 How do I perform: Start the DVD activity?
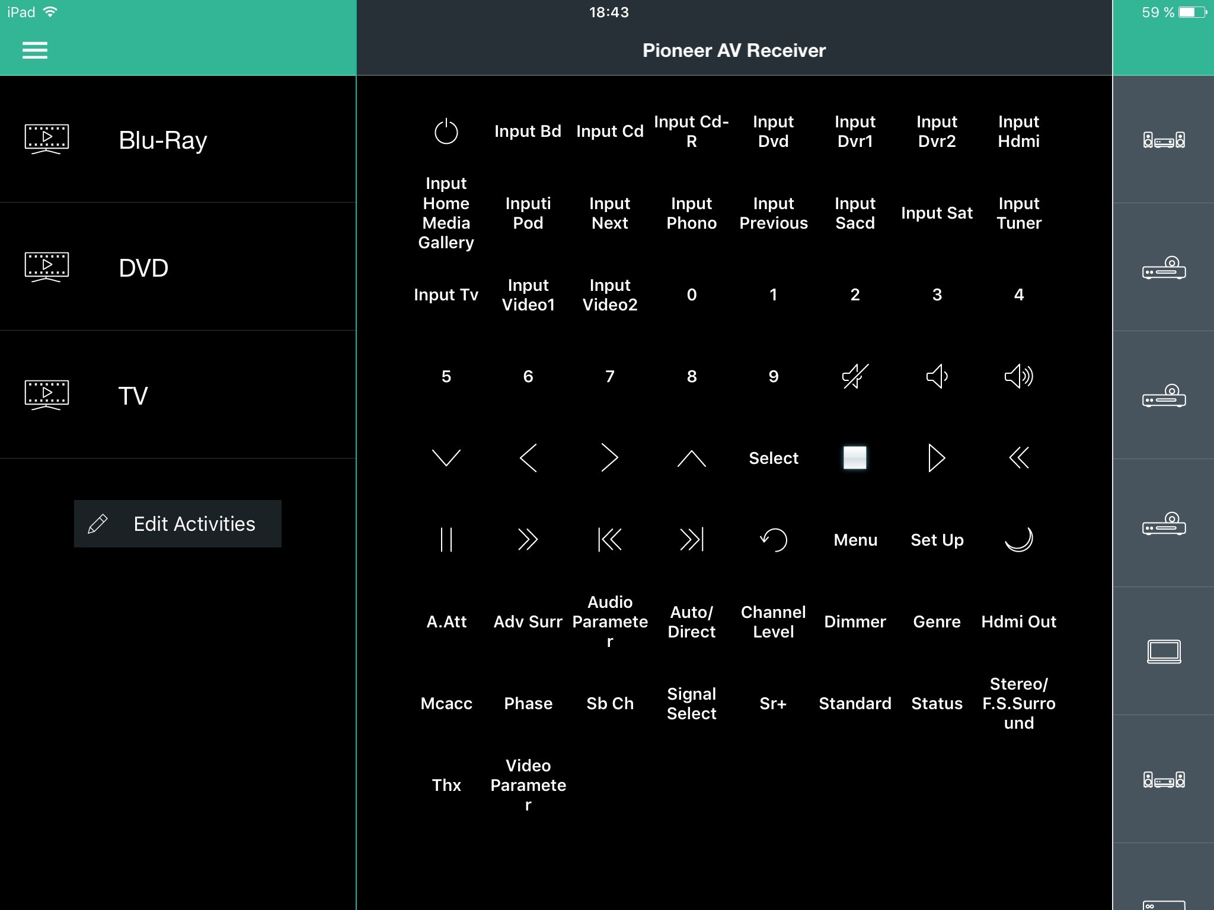(x=178, y=268)
